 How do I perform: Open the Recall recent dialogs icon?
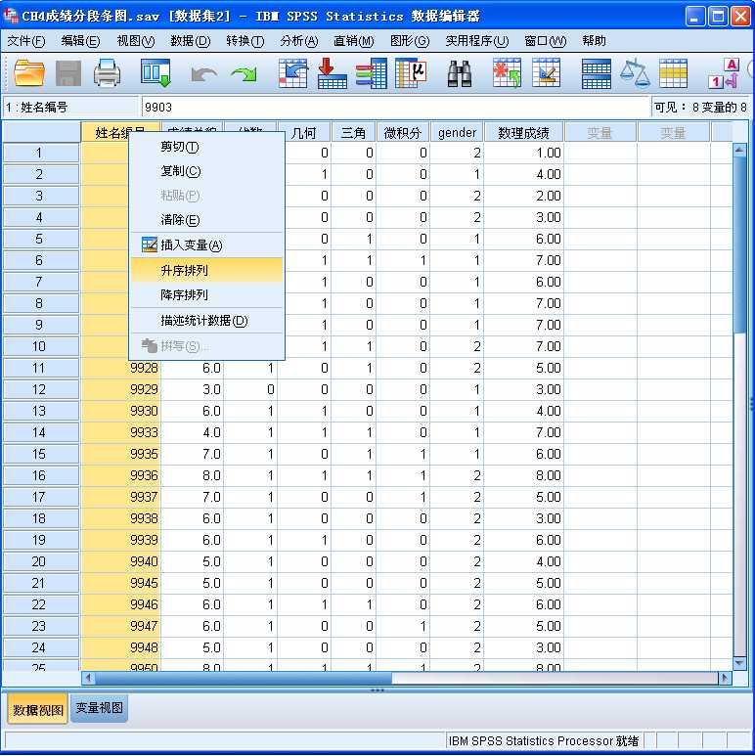coord(155,73)
